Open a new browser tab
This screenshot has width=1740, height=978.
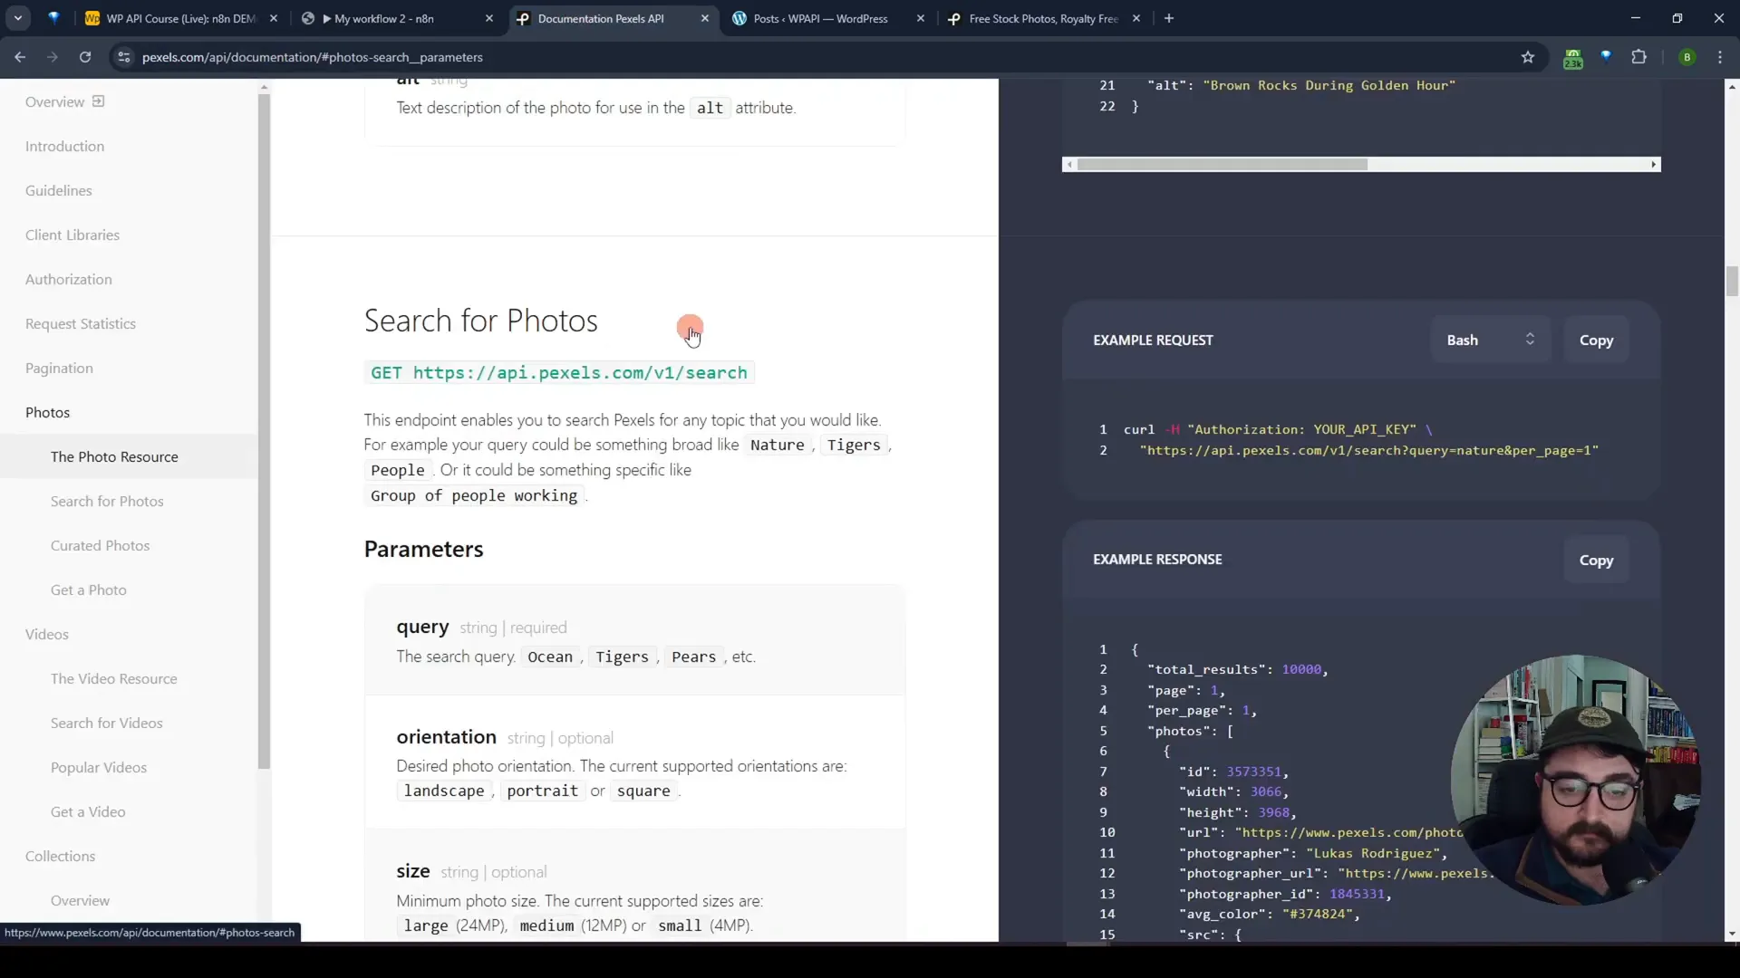[1169, 18]
